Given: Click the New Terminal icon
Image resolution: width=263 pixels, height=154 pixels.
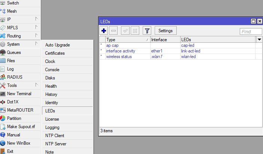Looking at the screenshot, I should (3, 94).
